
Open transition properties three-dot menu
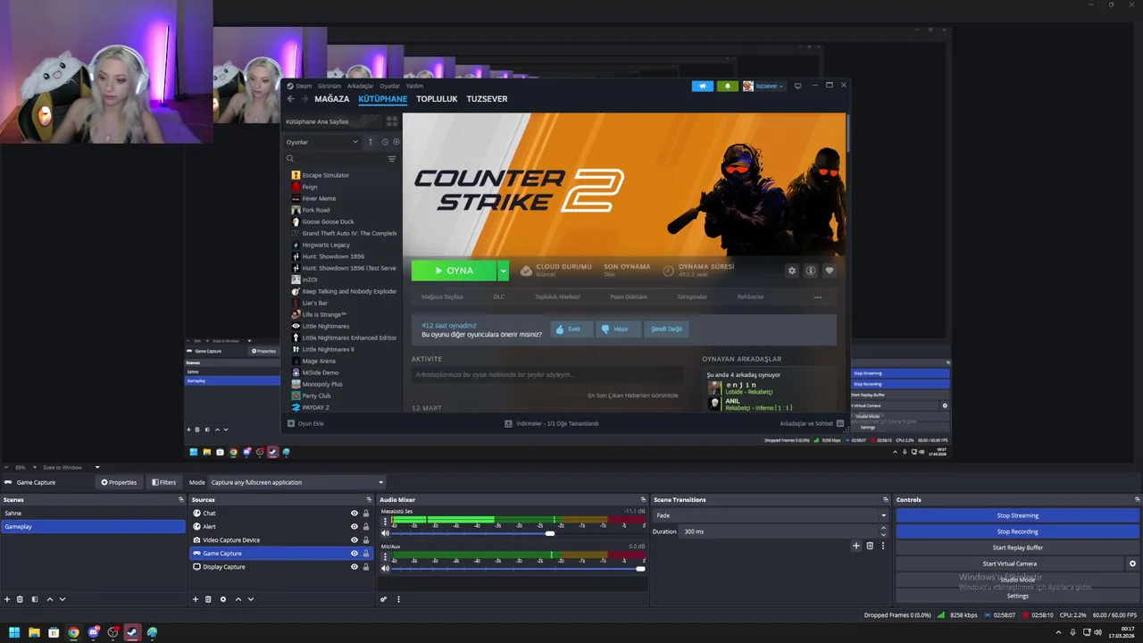point(883,546)
